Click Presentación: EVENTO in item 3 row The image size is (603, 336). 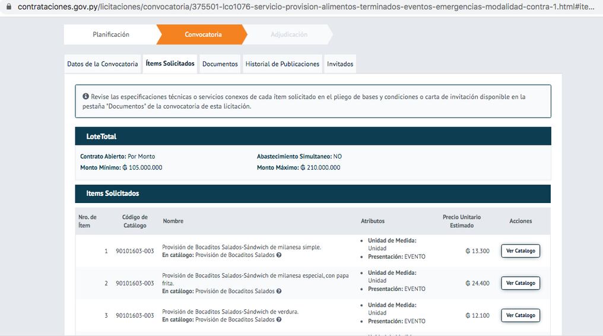point(396,321)
